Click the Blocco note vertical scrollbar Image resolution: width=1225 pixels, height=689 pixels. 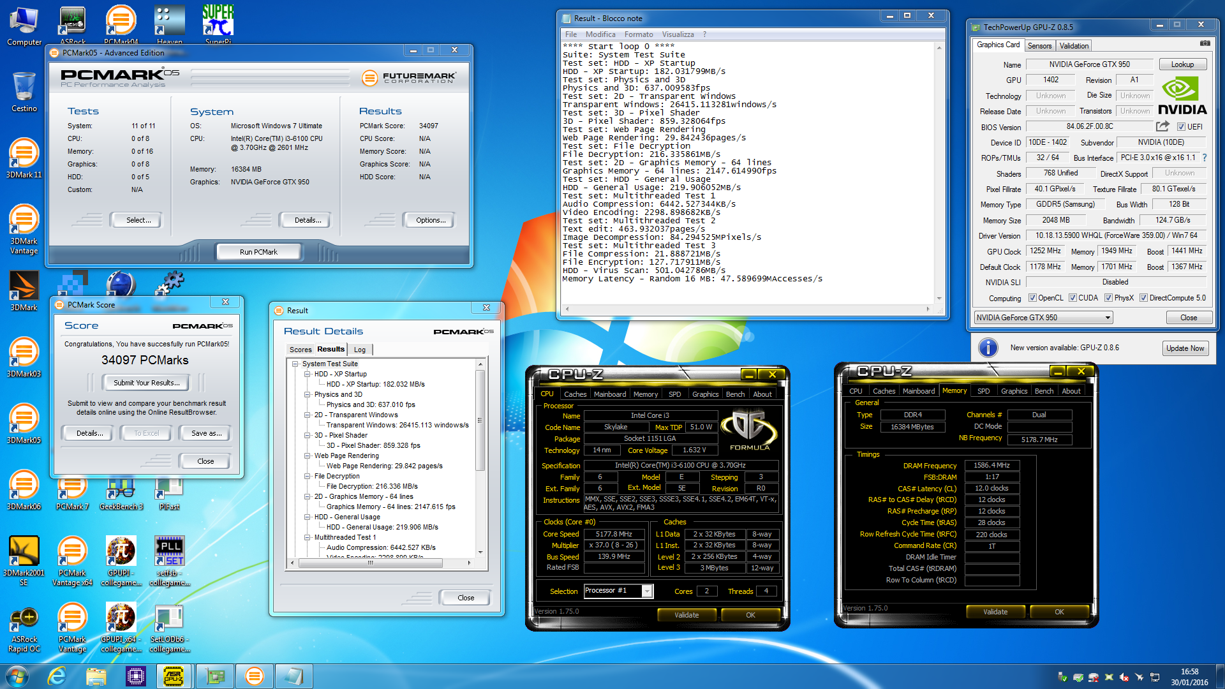coord(939,172)
